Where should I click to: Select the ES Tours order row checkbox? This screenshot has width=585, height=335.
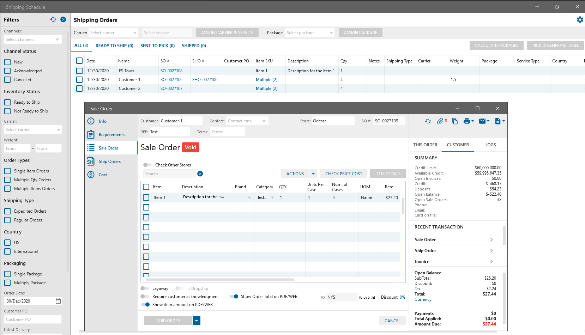coord(79,71)
